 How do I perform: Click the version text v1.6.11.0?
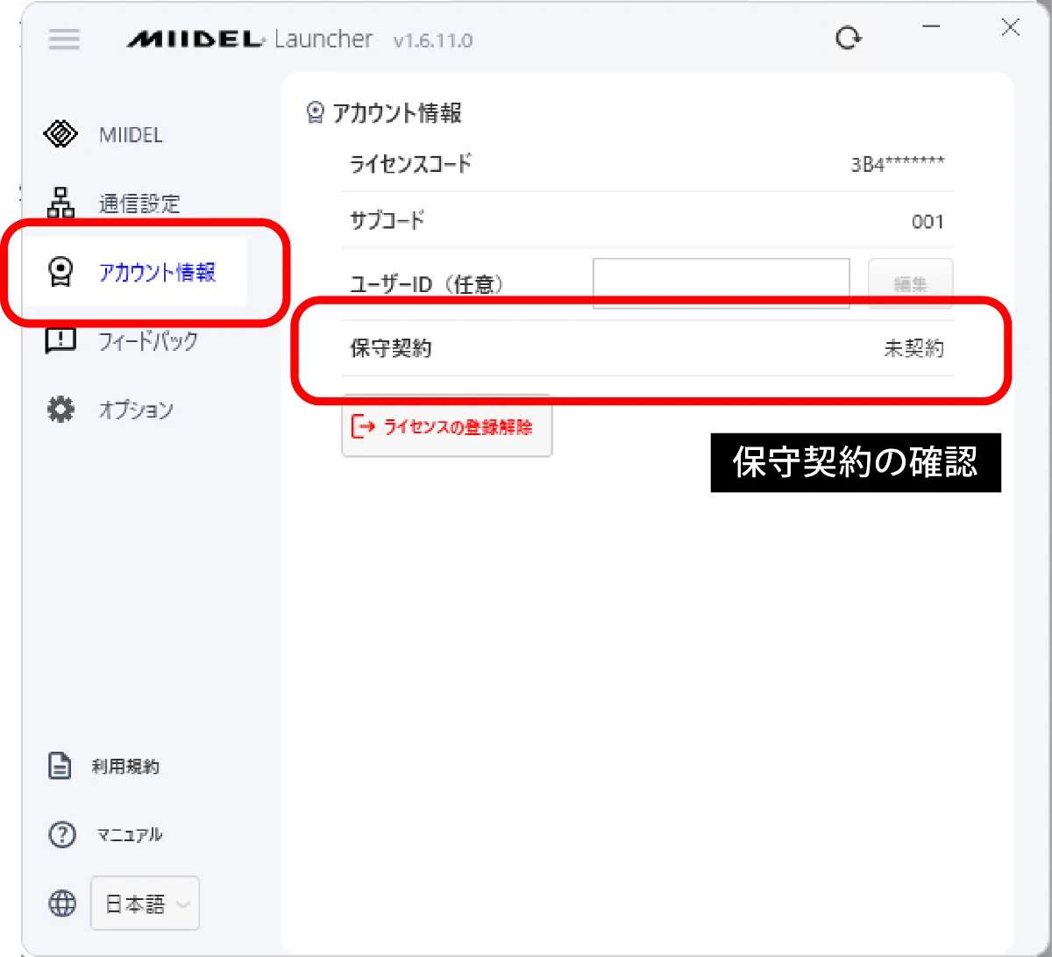(x=432, y=40)
